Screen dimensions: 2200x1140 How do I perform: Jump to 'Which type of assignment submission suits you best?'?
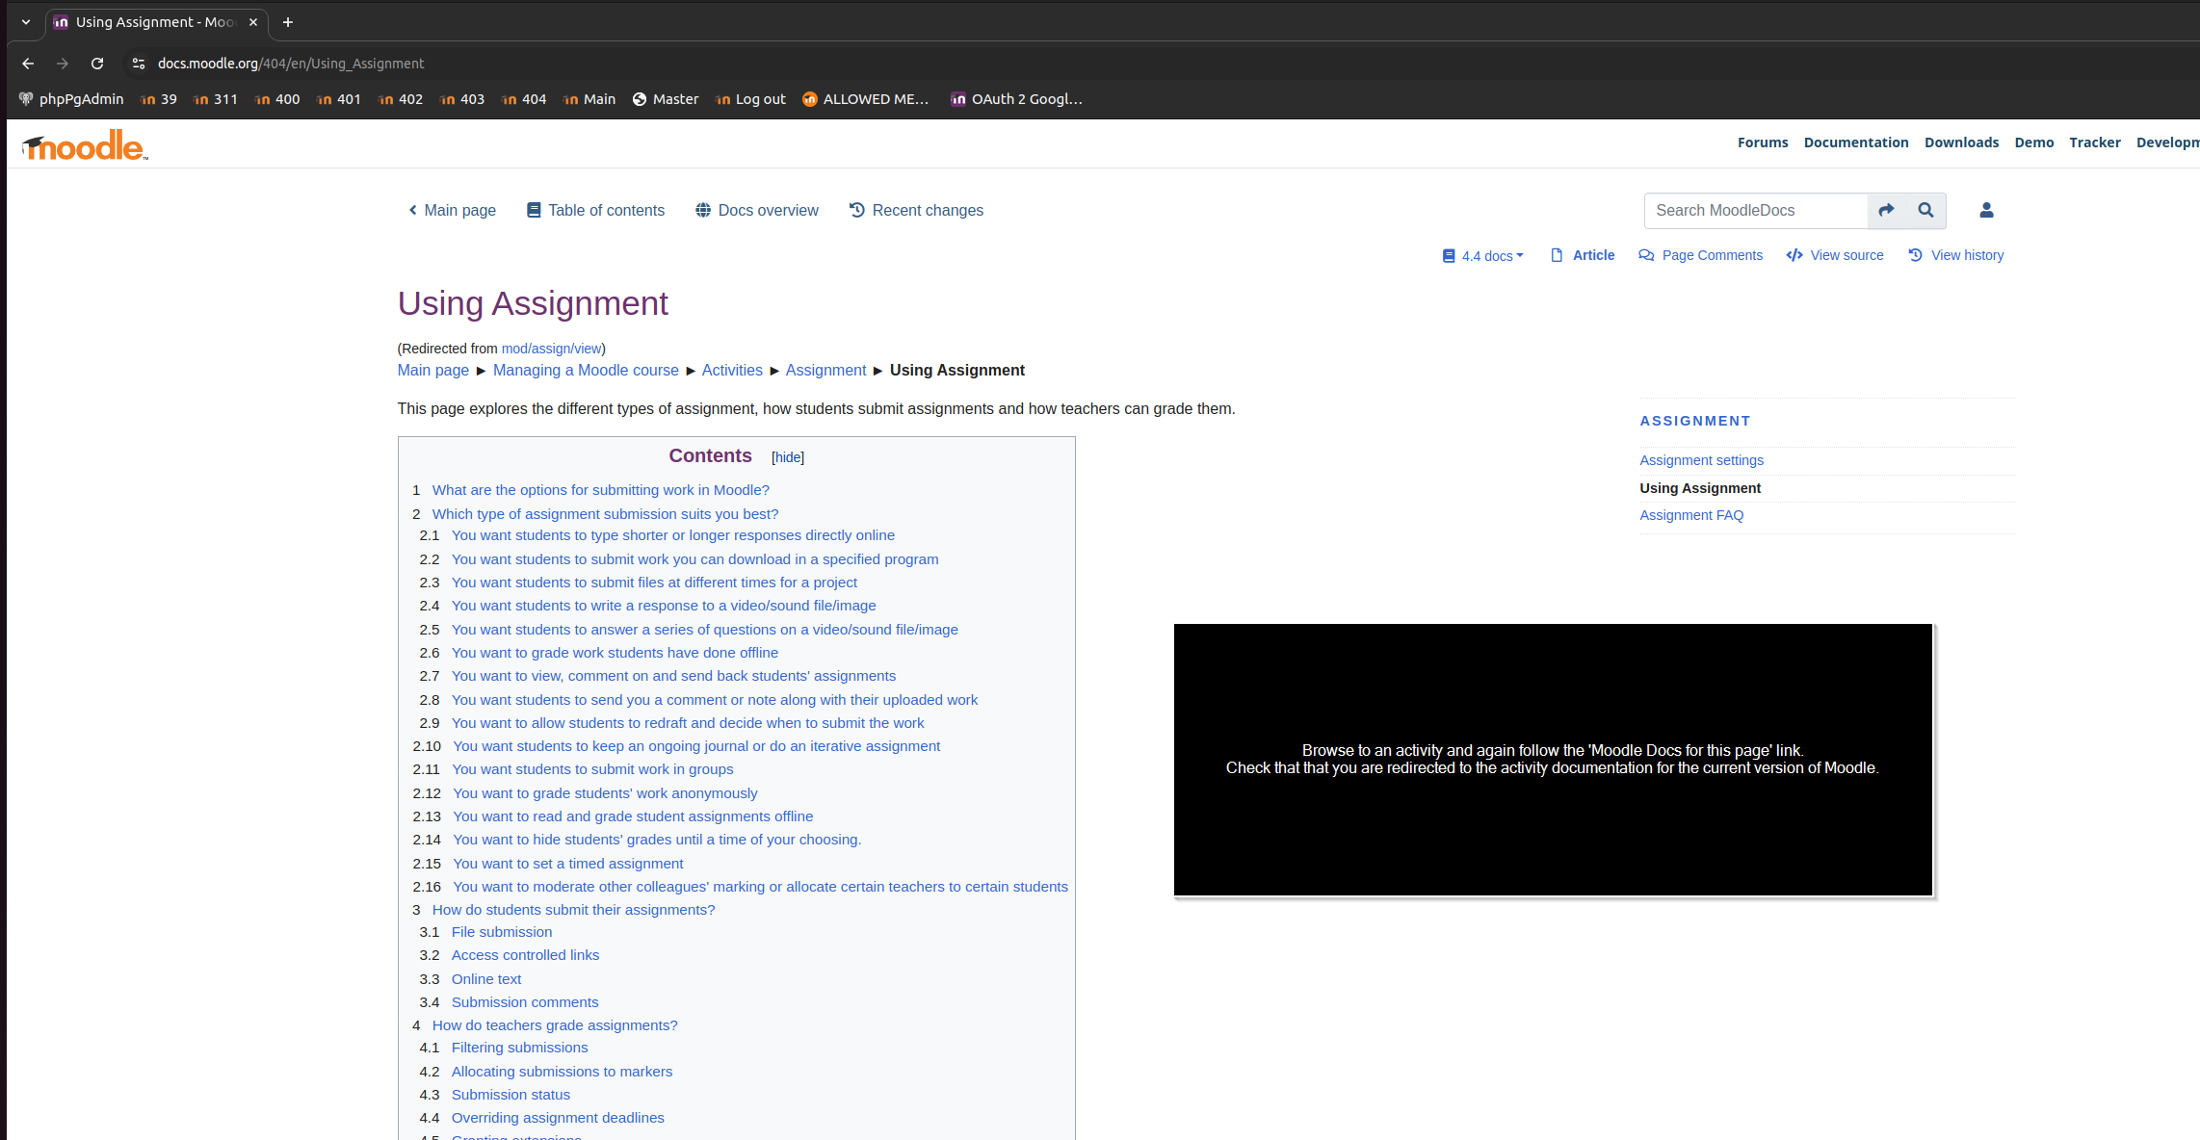pos(605,514)
